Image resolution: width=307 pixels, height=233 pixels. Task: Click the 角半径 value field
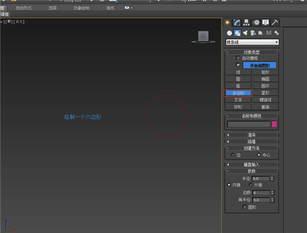click(262, 200)
